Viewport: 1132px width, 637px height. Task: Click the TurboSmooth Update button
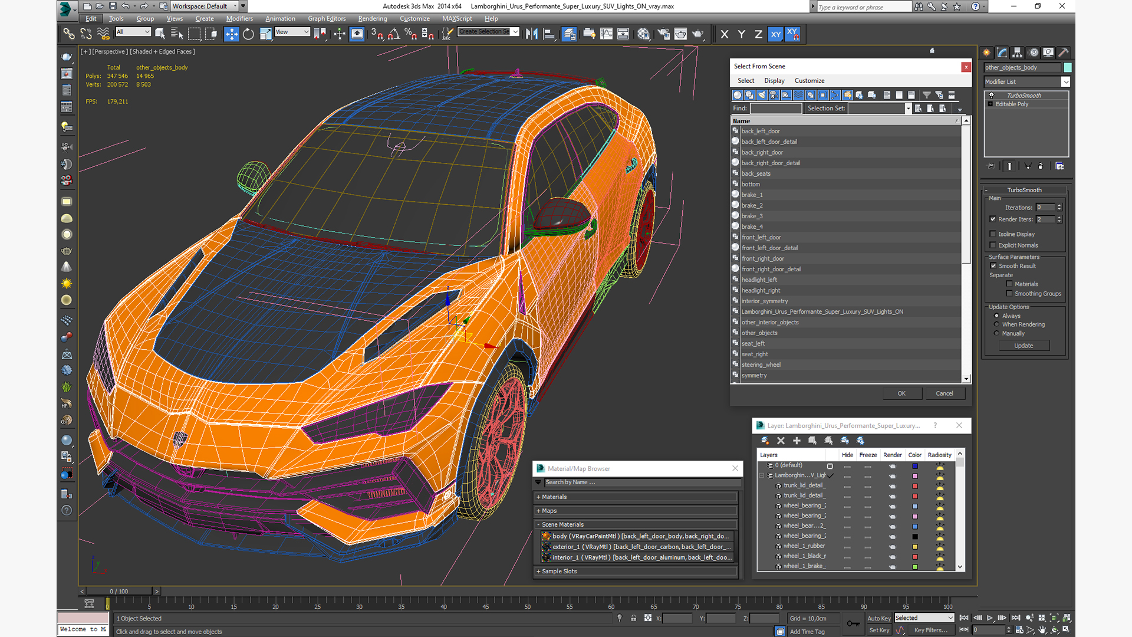pyautogui.click(x=1024, y=346)
